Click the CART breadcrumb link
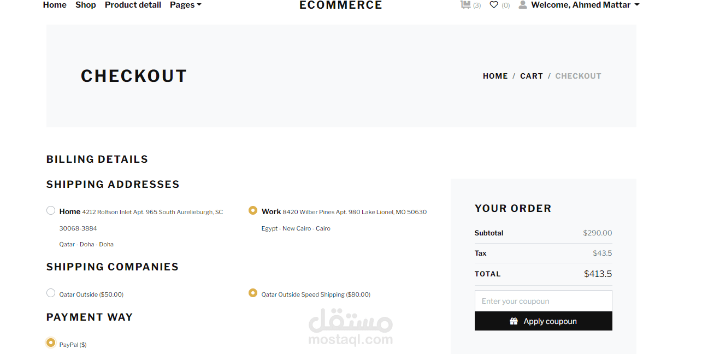This screenshot has width=702, height=354. [x=531, y=76]
